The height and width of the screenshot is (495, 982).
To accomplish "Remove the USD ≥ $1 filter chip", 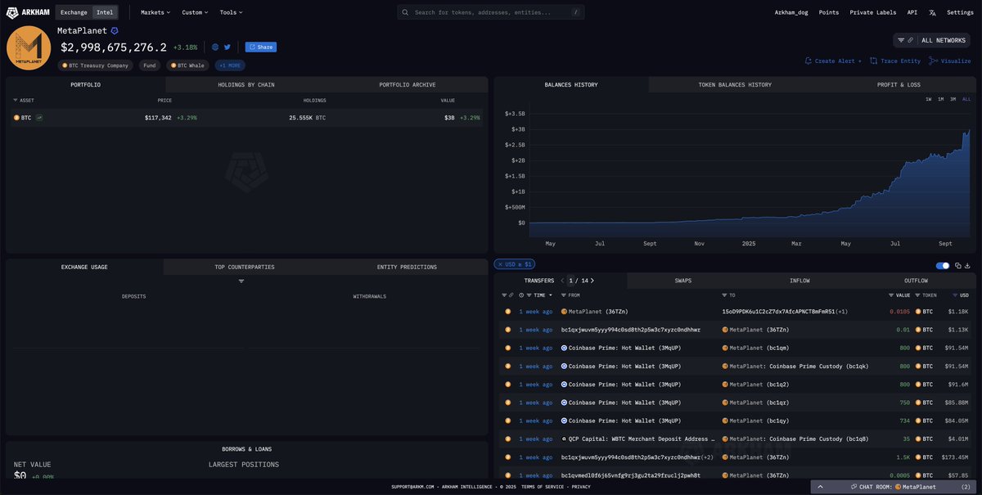I will pyautogui.click(x=501, y=264).
